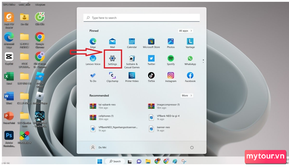Open WhatsApp from pinned apps

point(190,60)
